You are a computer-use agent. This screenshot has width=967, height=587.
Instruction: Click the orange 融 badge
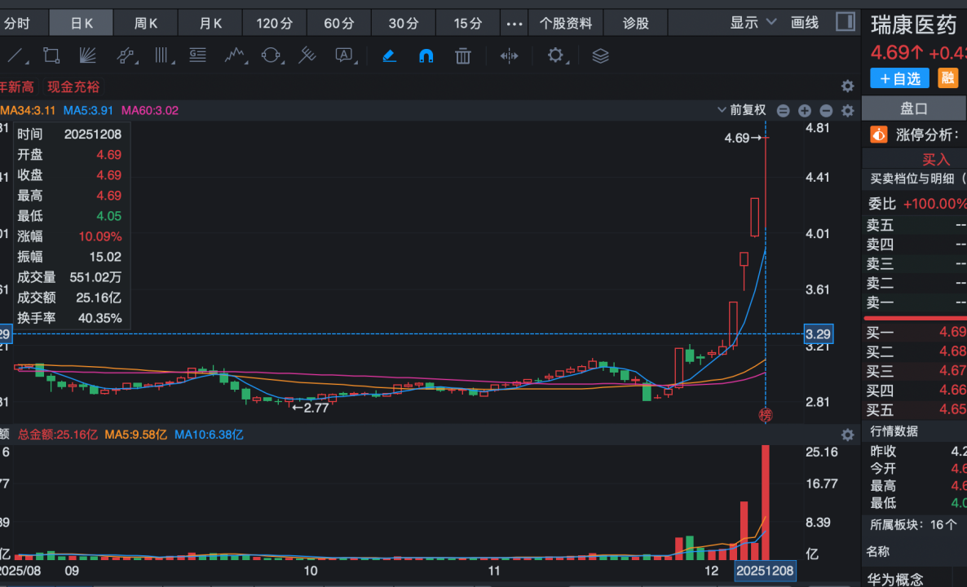point(948,77)
